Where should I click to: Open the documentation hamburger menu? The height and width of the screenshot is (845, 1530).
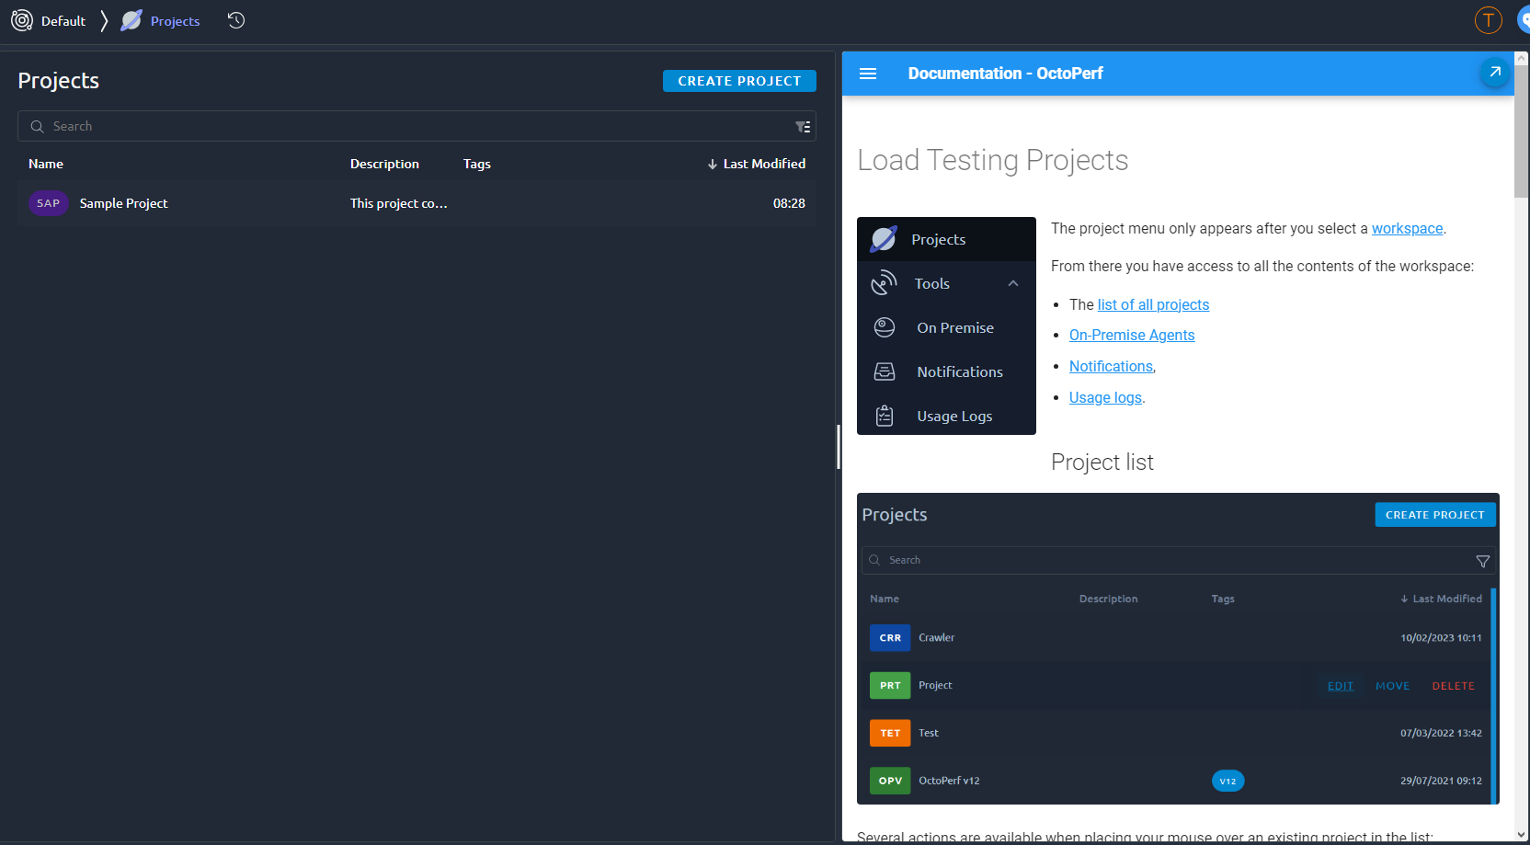tap(868, 74)
